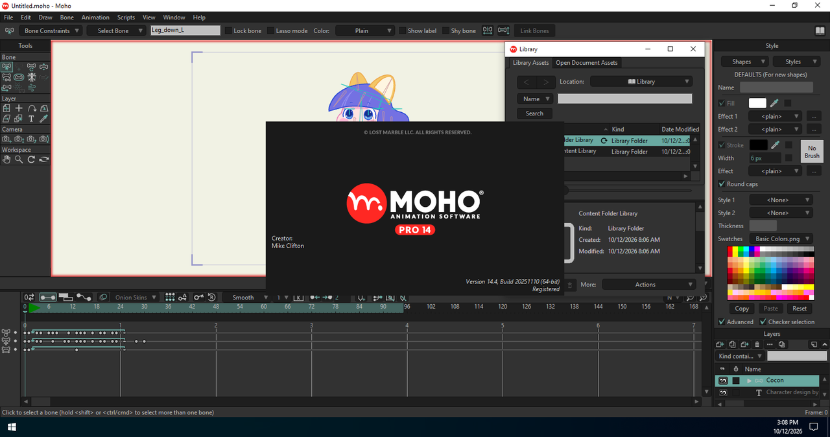The width and height of the screenshot is (830, 437).
Task: Open the Smooth interpolation dropdown
Action: pos(249,298)
